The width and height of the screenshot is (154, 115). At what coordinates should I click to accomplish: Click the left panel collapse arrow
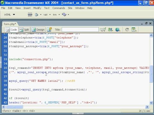click(x=1, y=62)
